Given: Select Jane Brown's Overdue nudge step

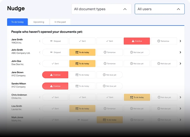Looking at the screenshot, I should point(55,75).
